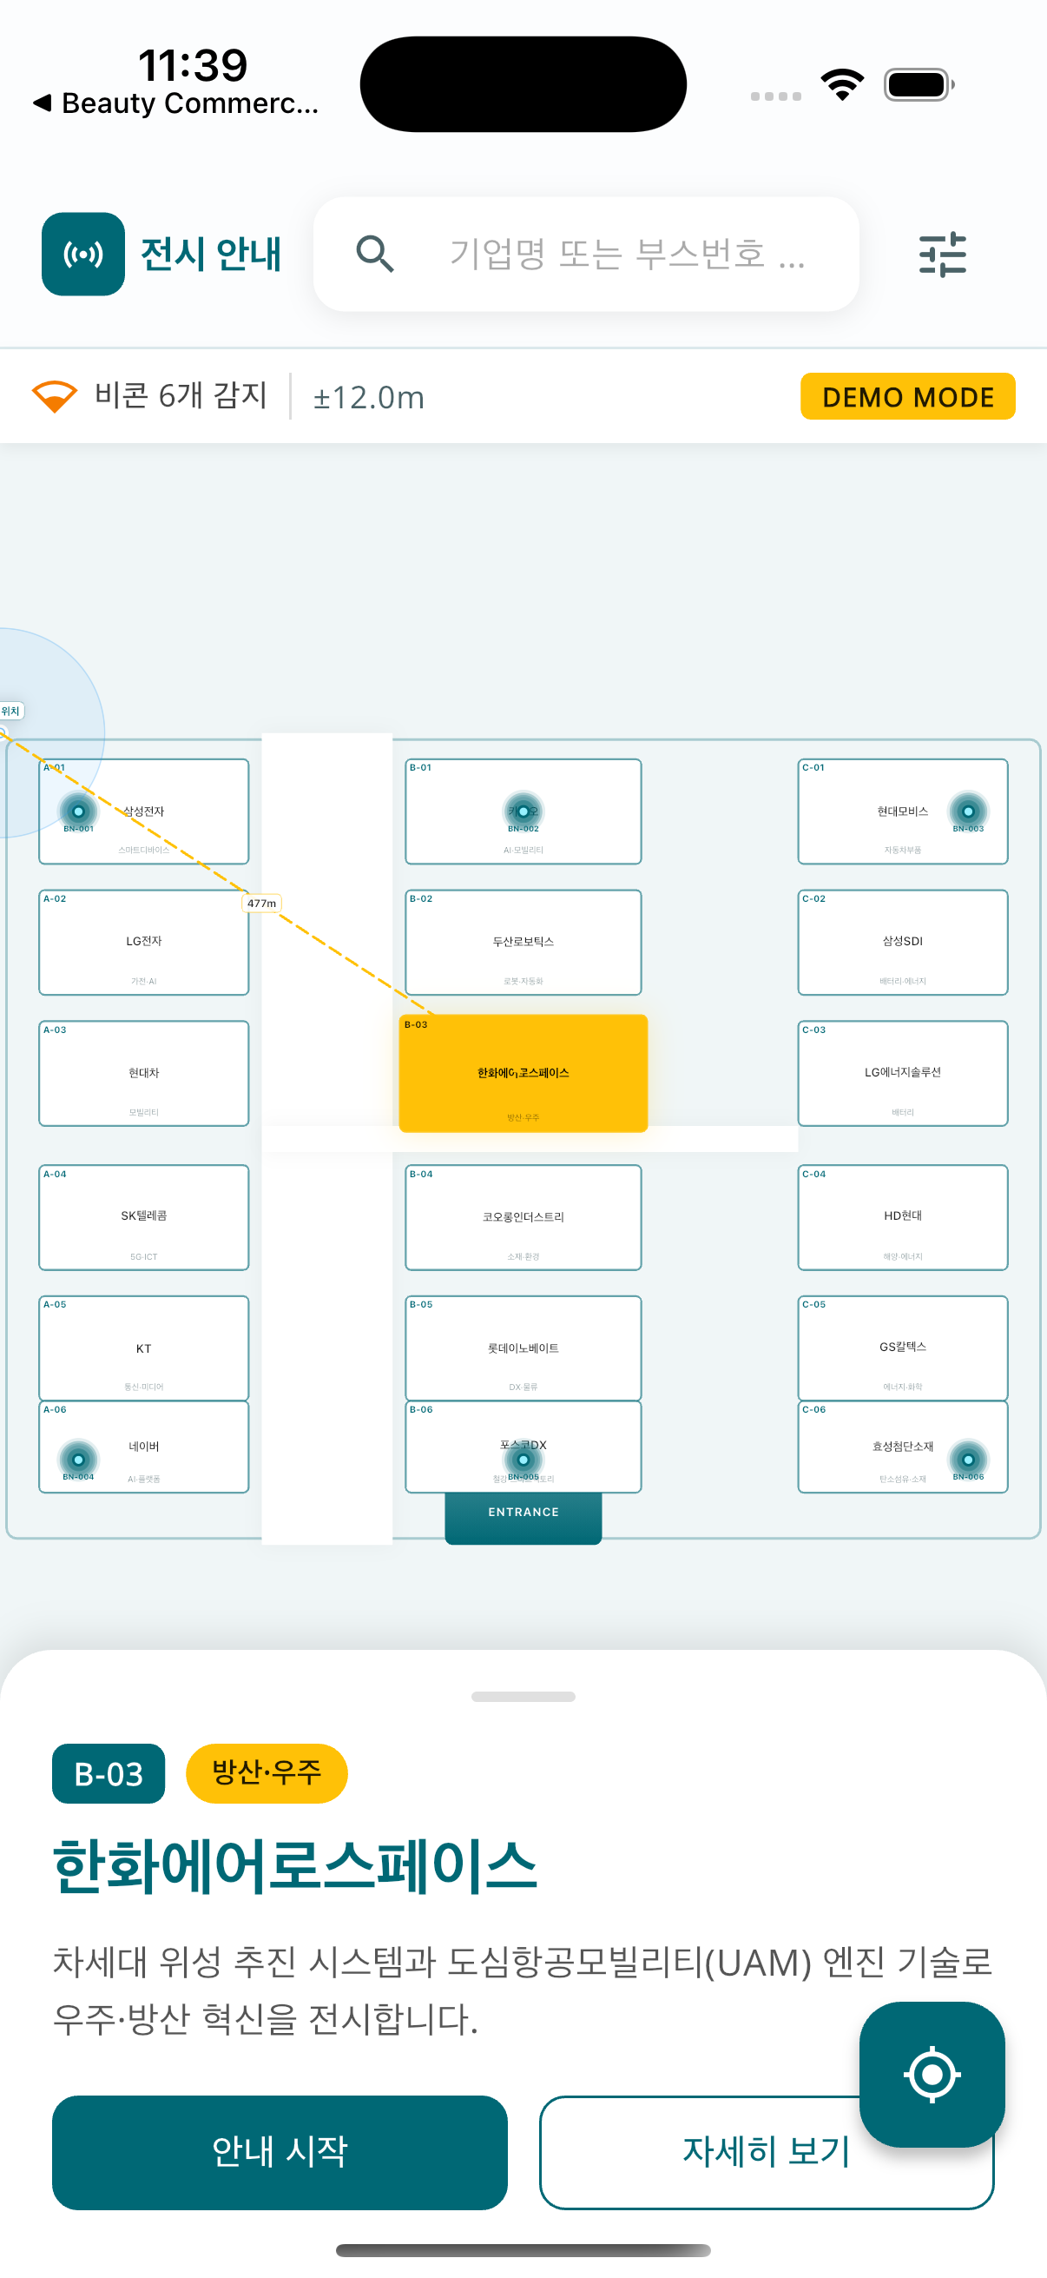Select booth C-03 LG에너지솔루션

pos(903,1073)
